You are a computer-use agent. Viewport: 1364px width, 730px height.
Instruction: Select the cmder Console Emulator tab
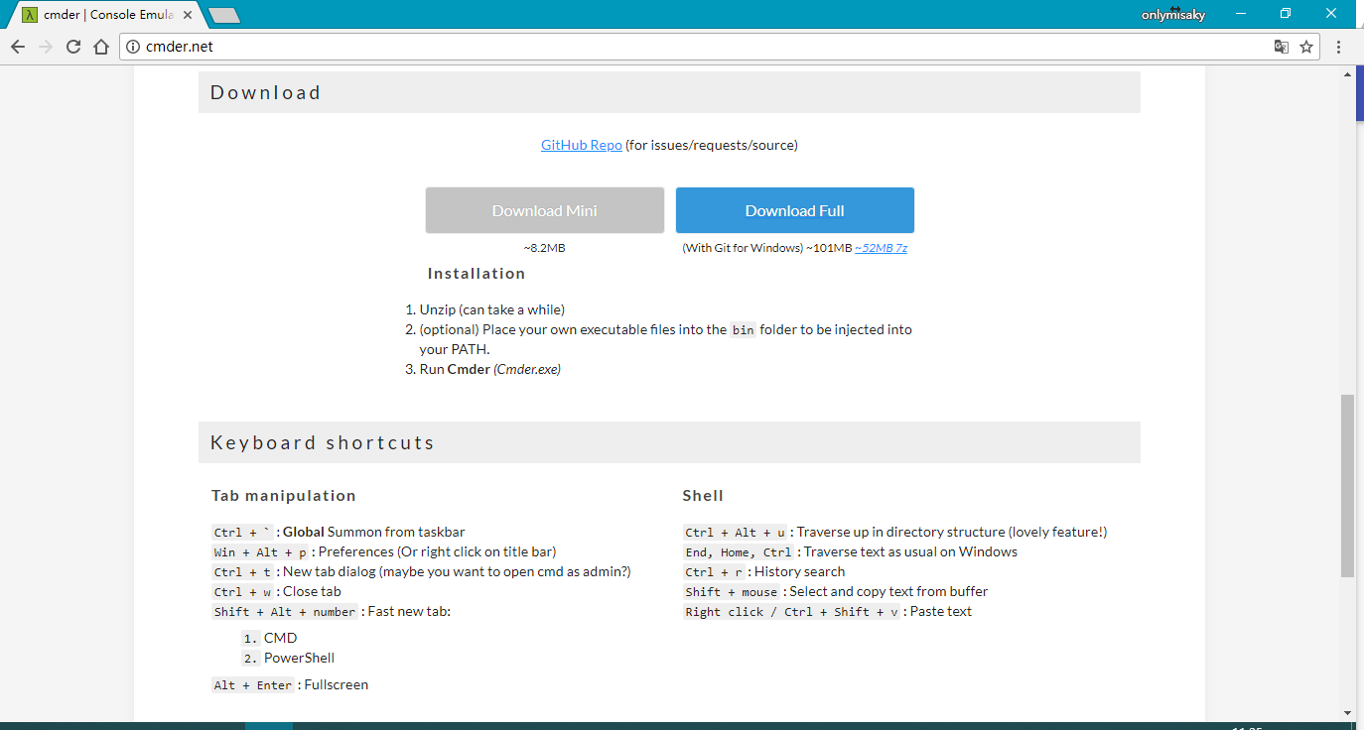[x=107, y=15]
